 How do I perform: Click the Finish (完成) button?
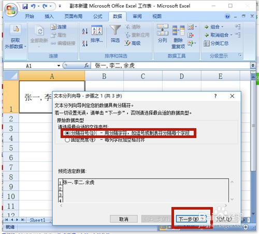click(x=224, y=219)
